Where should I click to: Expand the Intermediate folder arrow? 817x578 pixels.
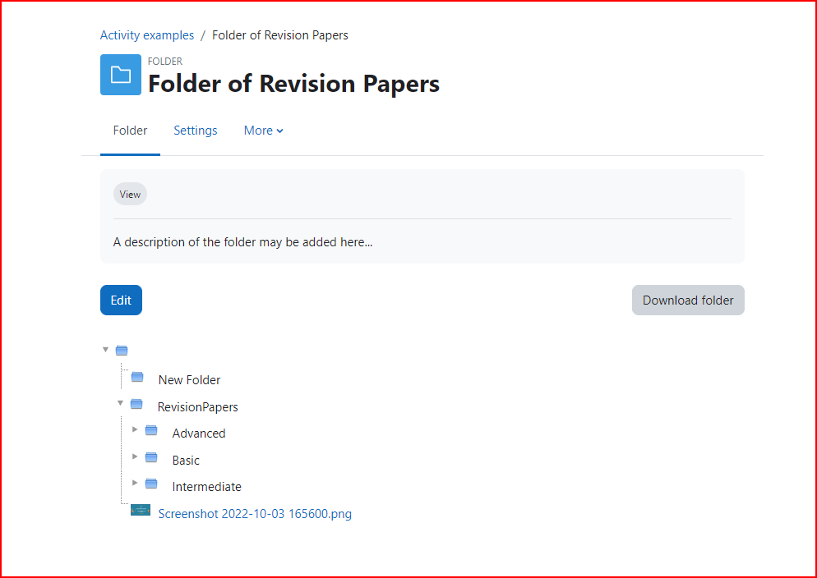point(135,484)
